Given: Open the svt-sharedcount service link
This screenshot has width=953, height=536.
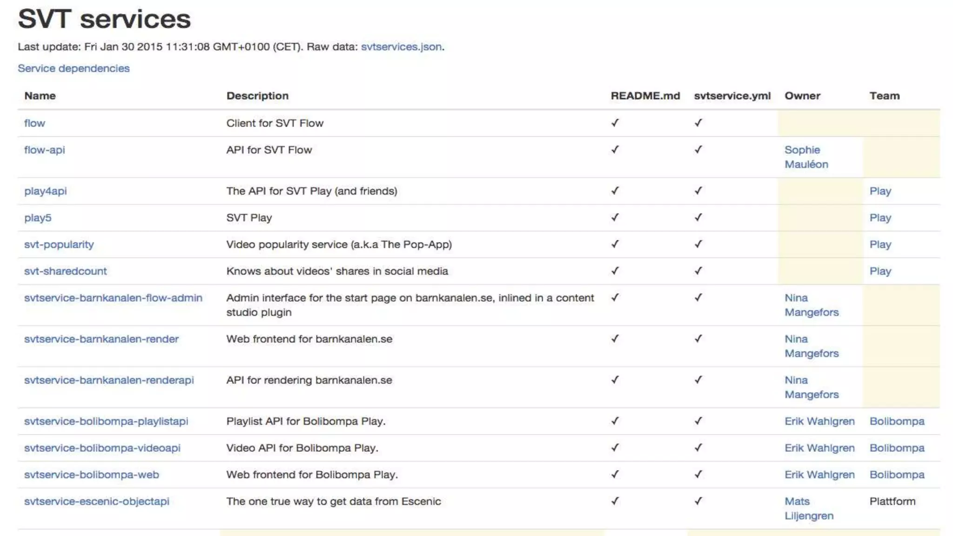Looking at the screenshot, I should coord(65,271).
